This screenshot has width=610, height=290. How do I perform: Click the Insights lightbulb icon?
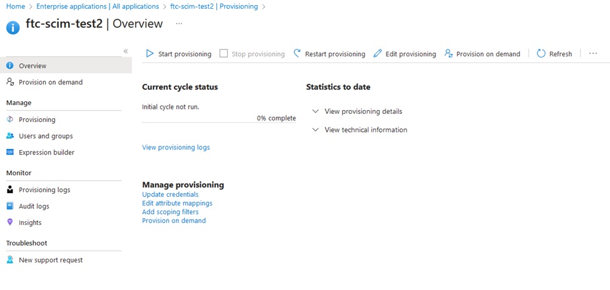(x=10, y=222)
